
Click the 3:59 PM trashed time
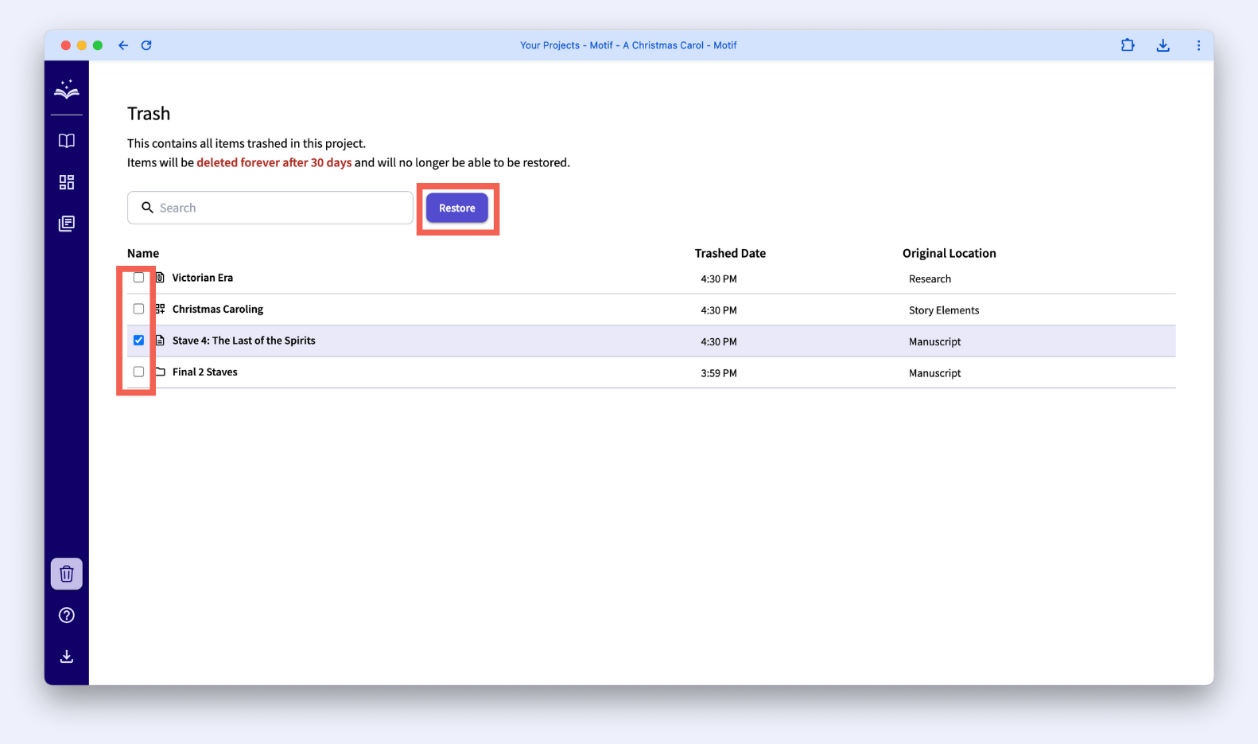pos(719,373)
